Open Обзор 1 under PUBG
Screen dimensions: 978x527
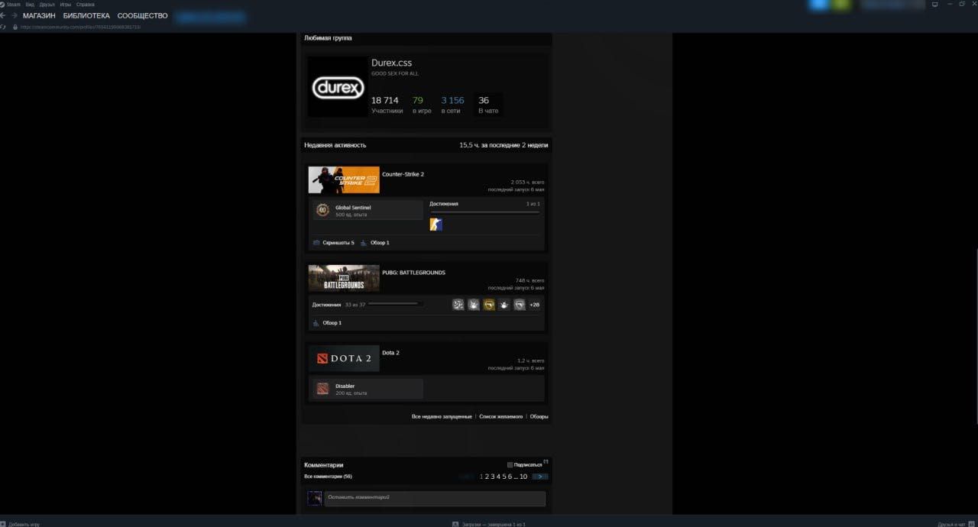(x=332, y=323)
